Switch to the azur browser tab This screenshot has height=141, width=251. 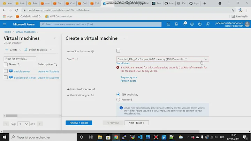coord(45,3)
